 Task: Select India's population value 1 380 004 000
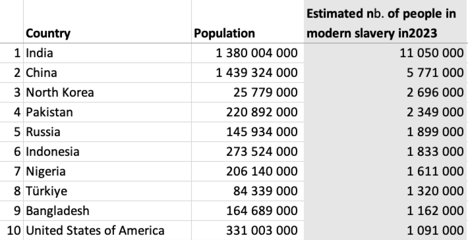pyautogui.click(x=248, y=53)
